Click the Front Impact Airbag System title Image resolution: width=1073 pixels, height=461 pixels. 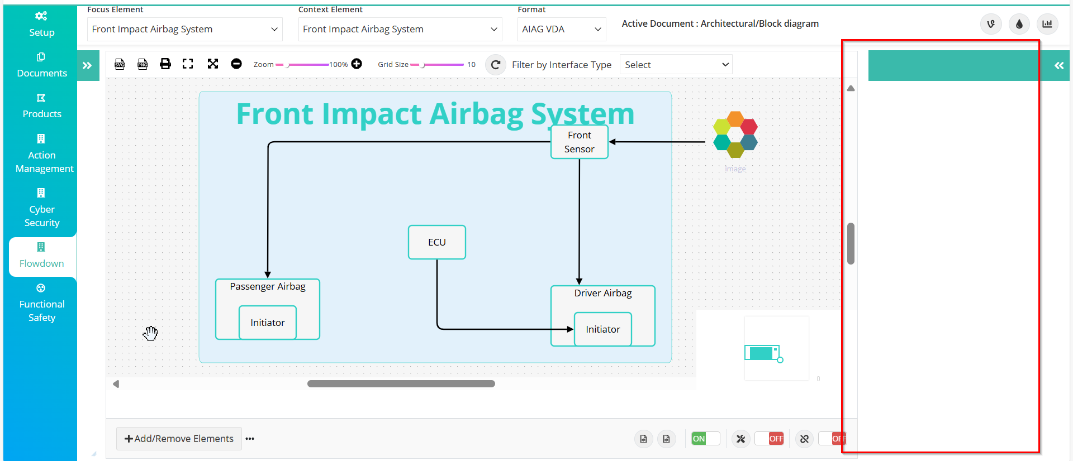435,113
